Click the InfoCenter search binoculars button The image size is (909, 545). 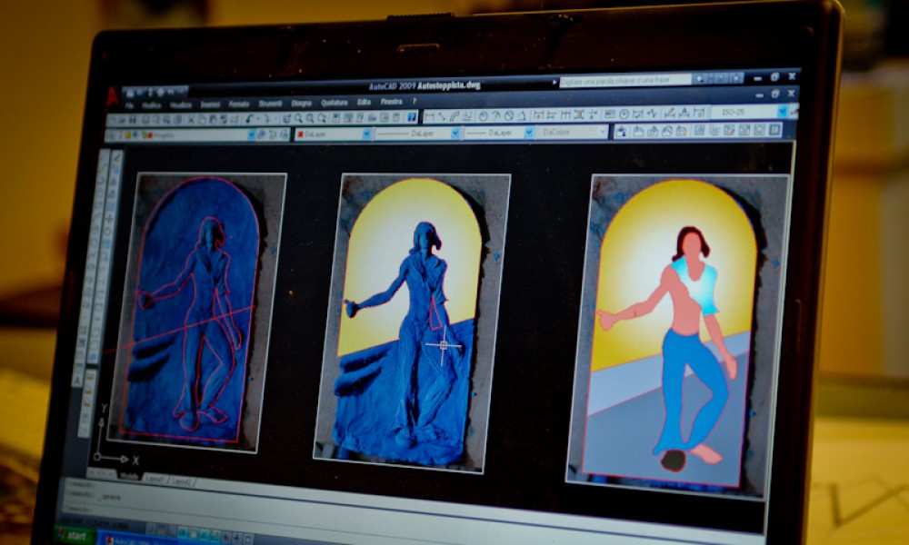tap(700, 79)
